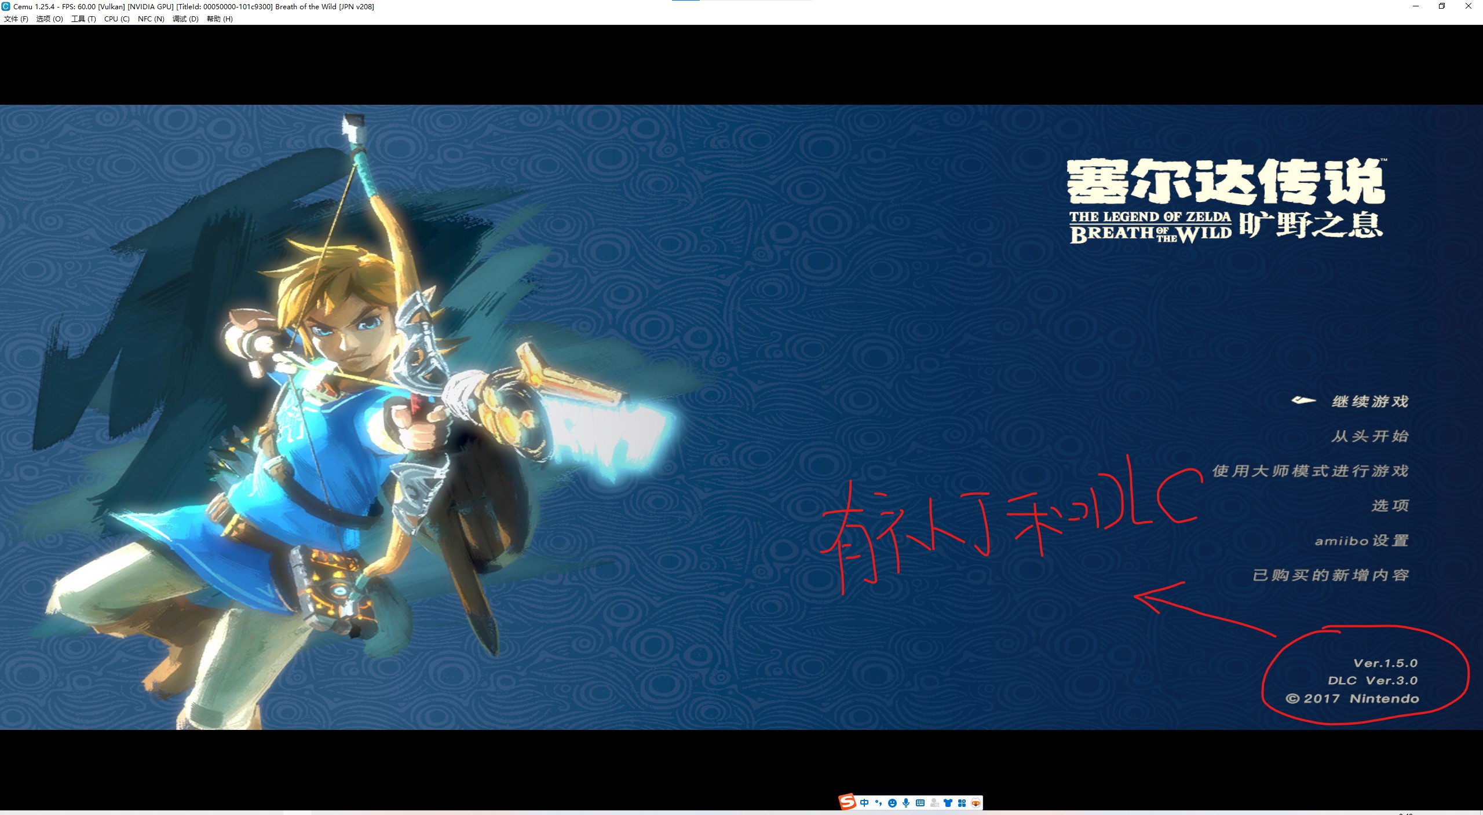Start voice input with microphone icon
This screenshot has width=1483, height=815.
906,803
